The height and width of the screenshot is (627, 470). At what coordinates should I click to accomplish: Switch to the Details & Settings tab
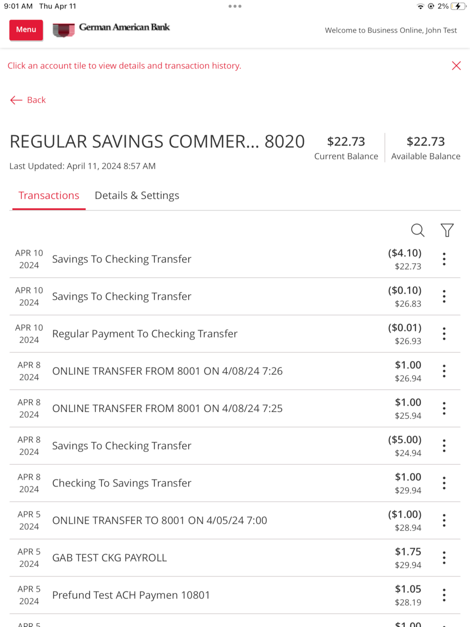coord(137,196)
